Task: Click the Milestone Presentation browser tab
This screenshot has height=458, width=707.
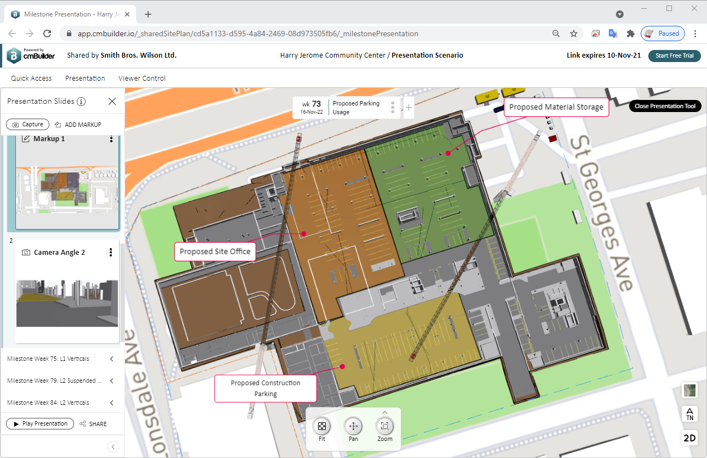Action: (x=69, y=14)
